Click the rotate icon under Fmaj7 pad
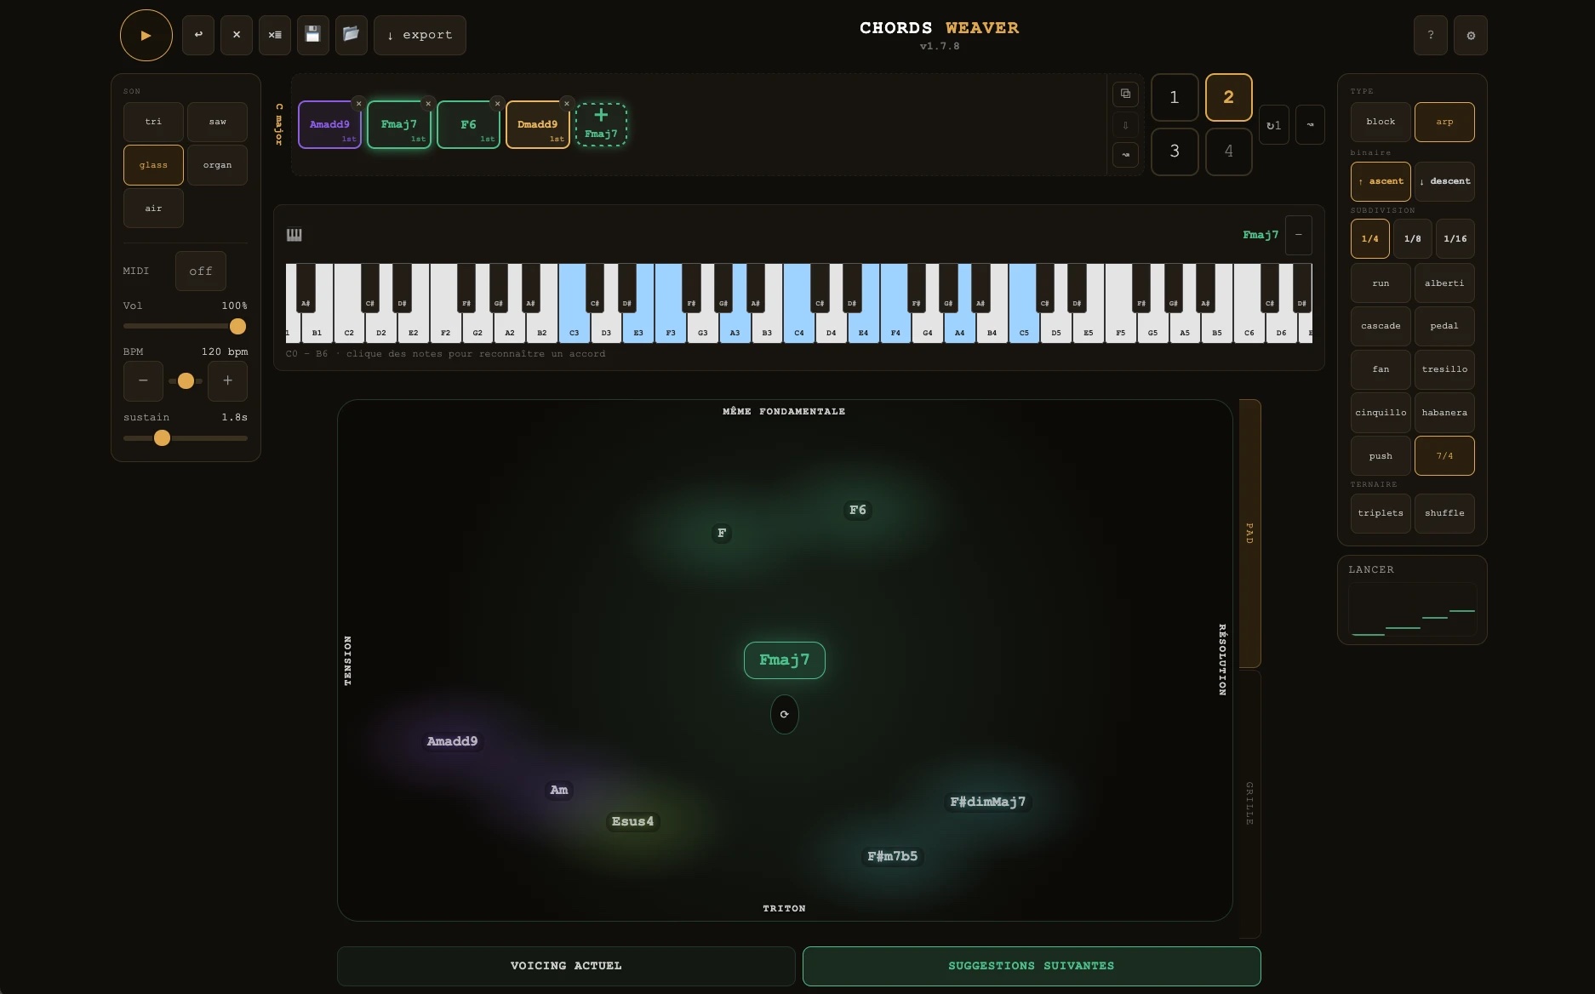 pyautogui.click(x=785, y=714)
